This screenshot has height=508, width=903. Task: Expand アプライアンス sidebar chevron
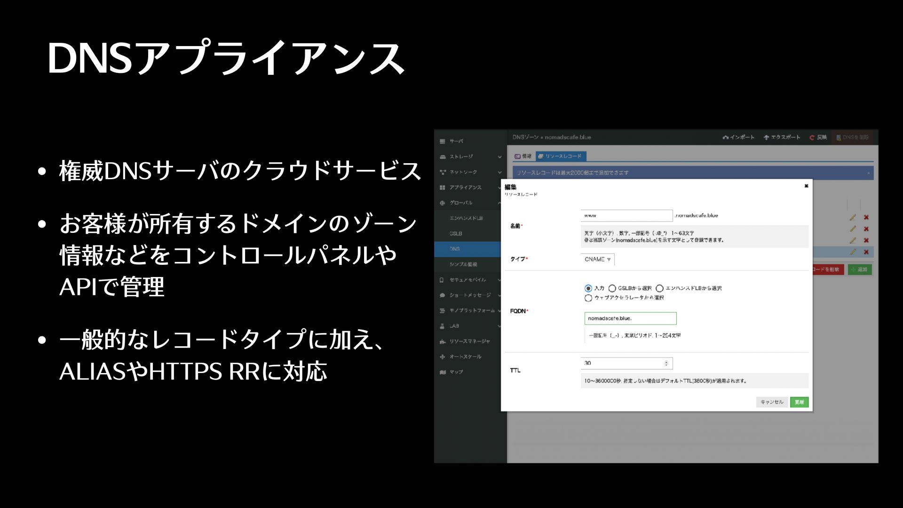(499, 188)
